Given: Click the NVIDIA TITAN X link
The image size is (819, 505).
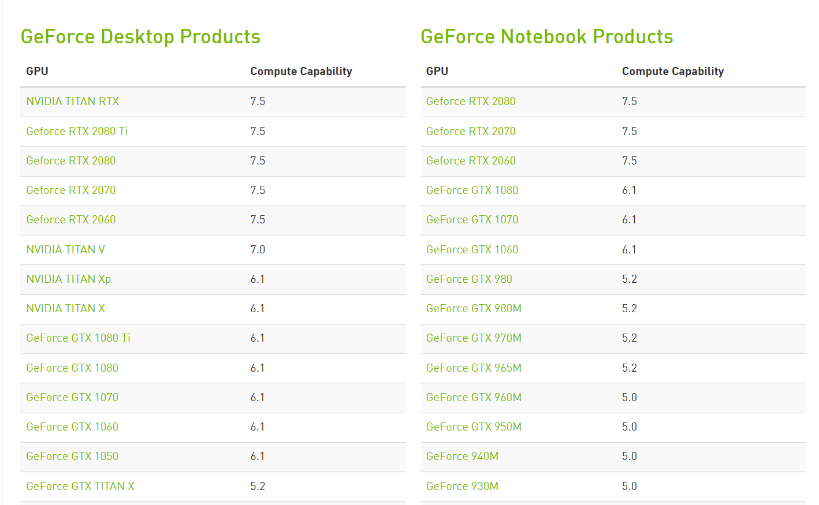Looking at the screenshot, I should click(x=65, y=309).
